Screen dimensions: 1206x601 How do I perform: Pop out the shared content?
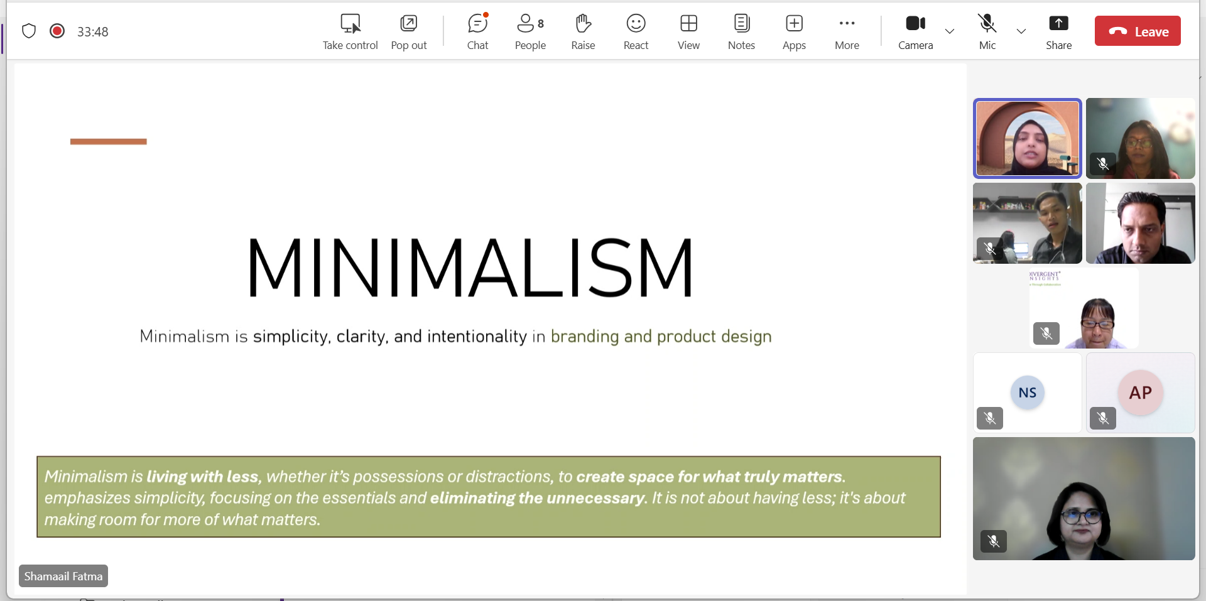coord(409,32)
